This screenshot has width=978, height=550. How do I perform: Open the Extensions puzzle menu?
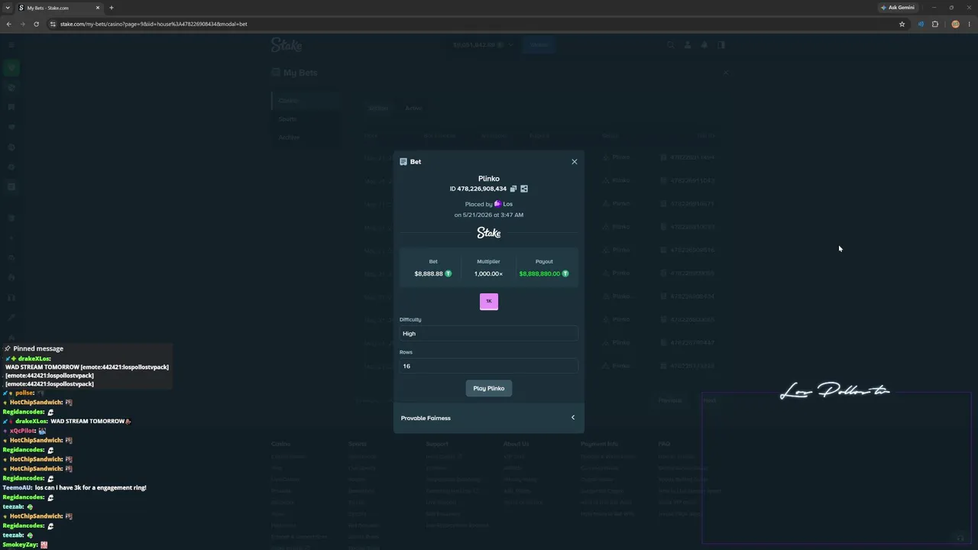934,24
